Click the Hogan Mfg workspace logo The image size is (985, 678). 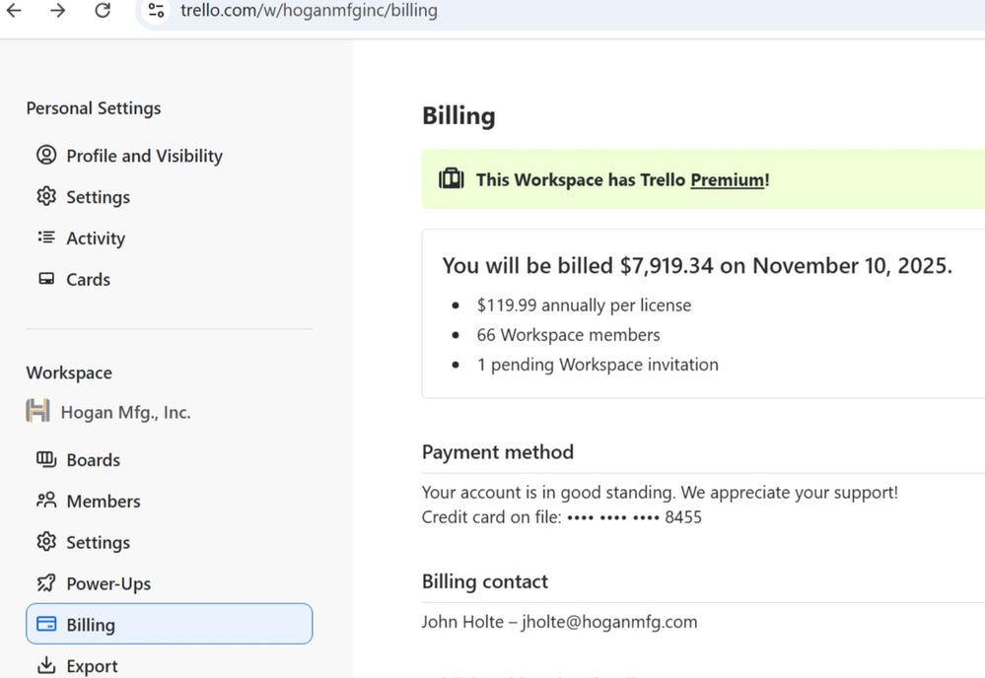coord(37,411)
